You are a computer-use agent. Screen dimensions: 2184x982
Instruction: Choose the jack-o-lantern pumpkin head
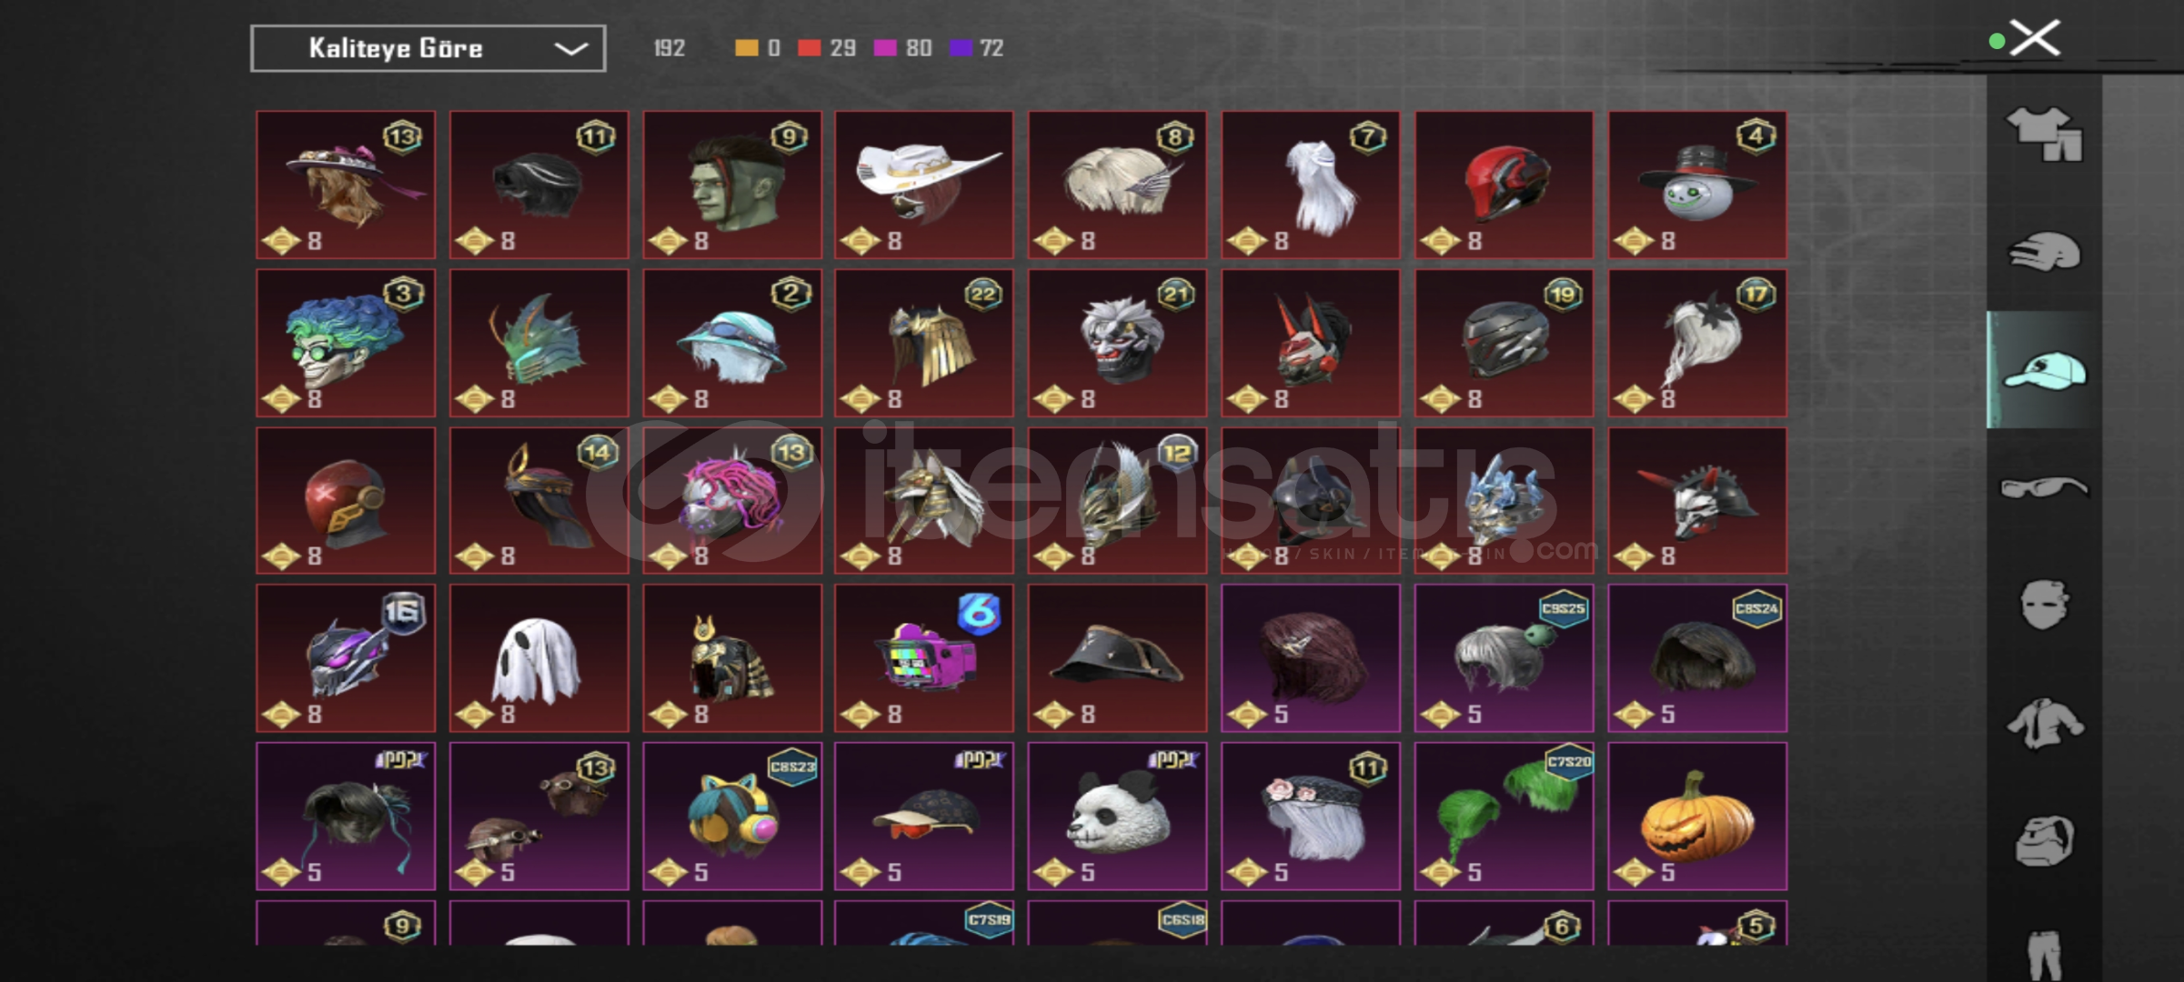(1697, 816)
